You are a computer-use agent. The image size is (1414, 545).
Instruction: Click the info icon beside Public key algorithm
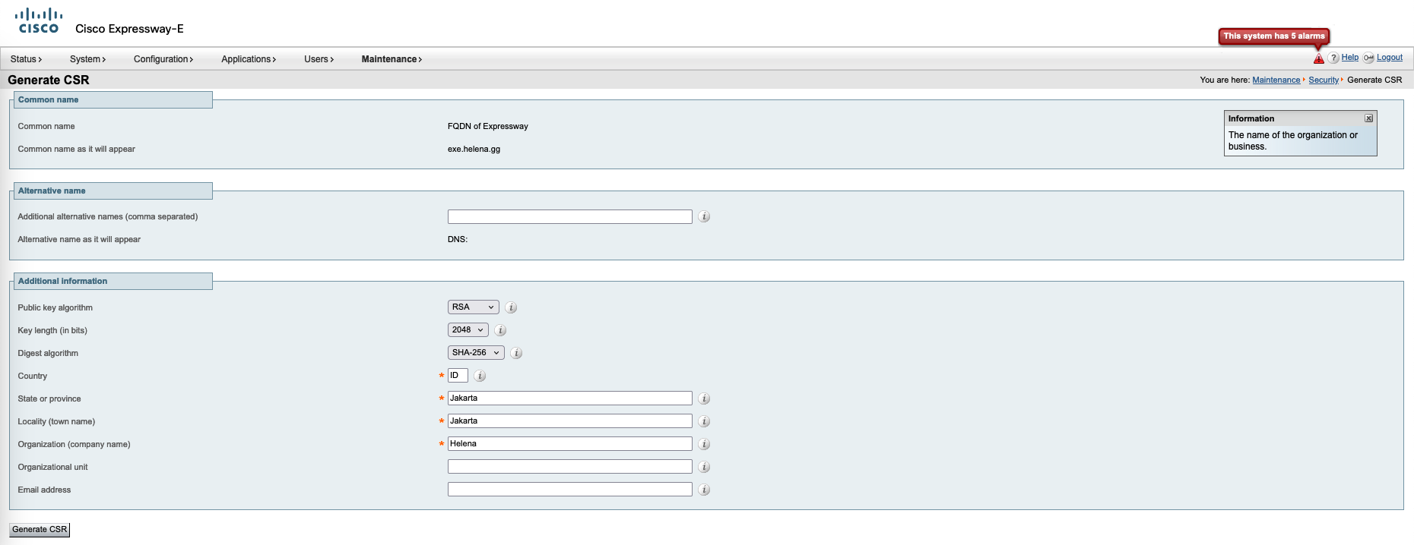[511, 307]
